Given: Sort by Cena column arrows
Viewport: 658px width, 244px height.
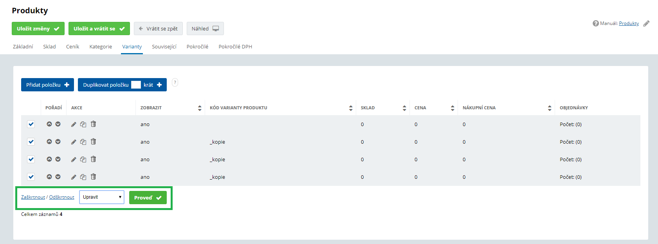Looking at the screenshot, I should [x=452, y=108].
